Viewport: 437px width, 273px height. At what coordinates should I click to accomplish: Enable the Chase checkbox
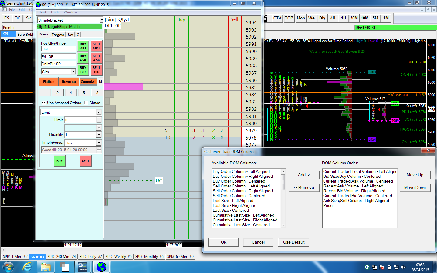coord(86,103)
